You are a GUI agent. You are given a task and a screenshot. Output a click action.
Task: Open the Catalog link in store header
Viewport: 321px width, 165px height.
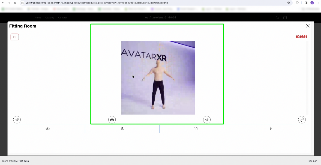[50, 18]
